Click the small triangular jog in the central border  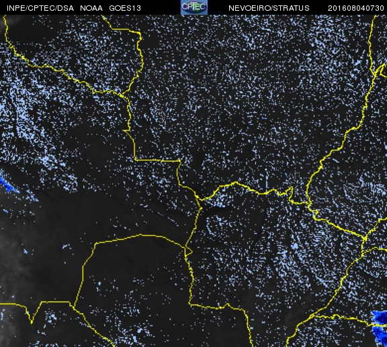coord(189,251)
